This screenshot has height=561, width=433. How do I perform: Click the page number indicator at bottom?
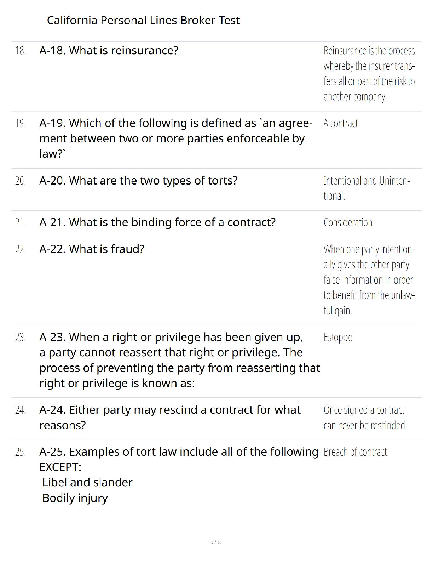pyautogui.click(x=216, y=542)
